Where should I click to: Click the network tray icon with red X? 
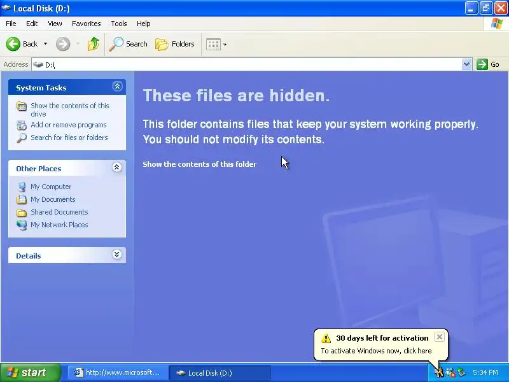click(450, 372)
